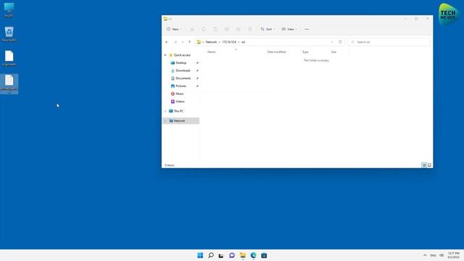Expand the This PC tree node

click(165, 111)
